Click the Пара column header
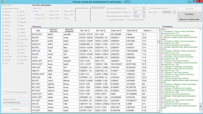 [x=39, y=31]
